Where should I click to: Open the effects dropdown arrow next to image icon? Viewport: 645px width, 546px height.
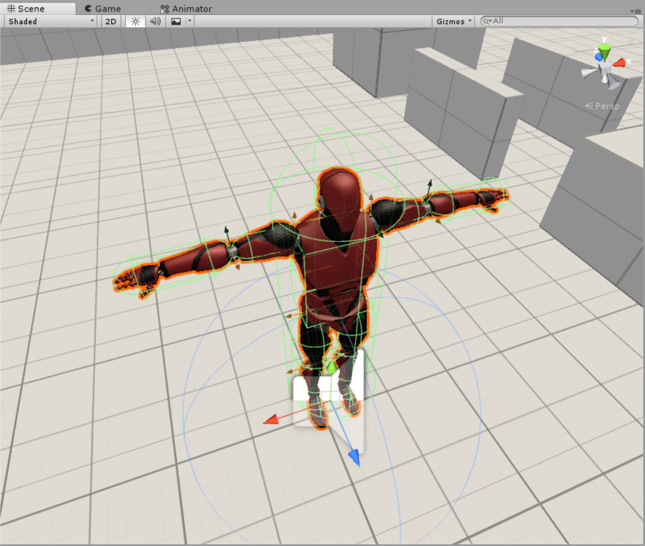click(188, 21)
